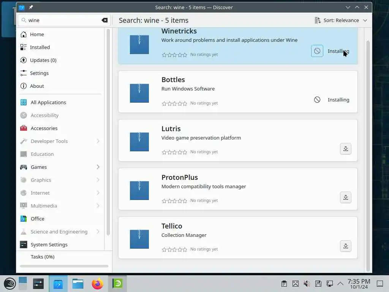Viewport: 389px width, 292px height.
Task: Open the ProtonPlus package icon
Action: 139,190
